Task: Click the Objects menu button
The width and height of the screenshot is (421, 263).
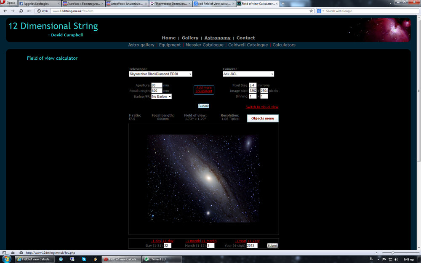Action: pos(263,118)
